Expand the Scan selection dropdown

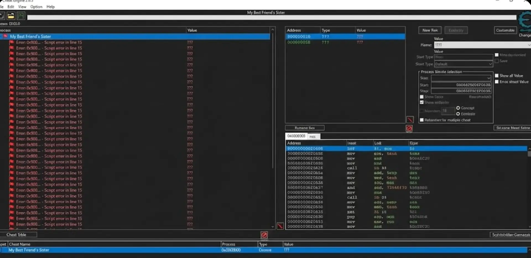(x=488, y=78)
